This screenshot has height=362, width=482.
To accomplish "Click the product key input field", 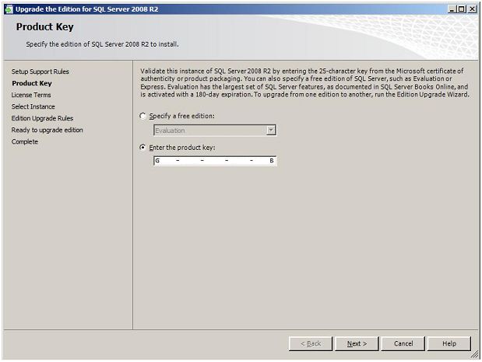I will (x=215, y=161).
